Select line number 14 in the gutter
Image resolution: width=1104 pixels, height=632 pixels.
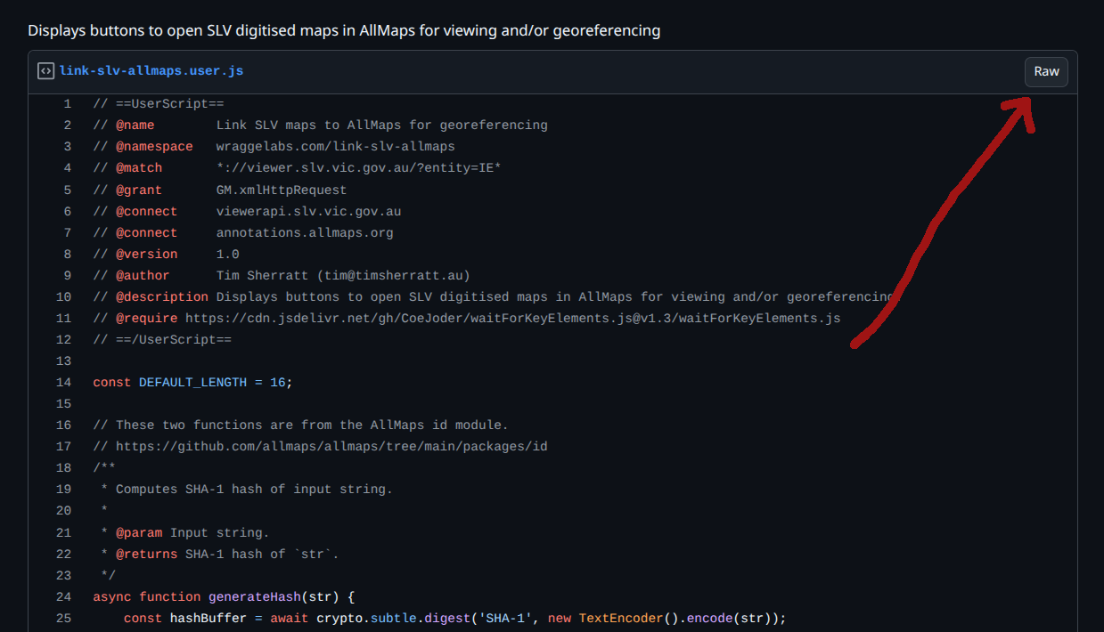click(x=63, y=383)
